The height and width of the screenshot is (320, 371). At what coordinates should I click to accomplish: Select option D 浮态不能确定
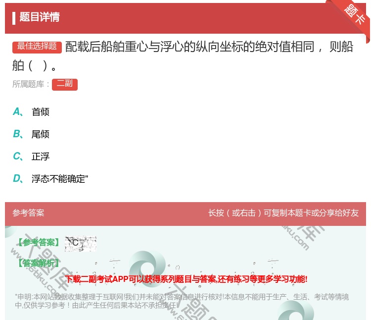click(x=50, y=179)
